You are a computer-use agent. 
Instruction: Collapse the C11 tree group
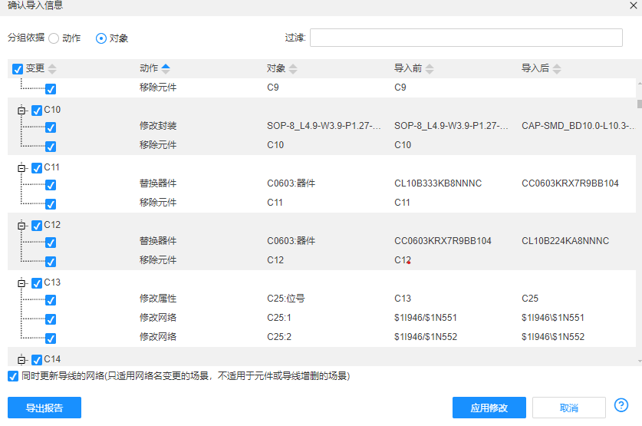pyautogui.click(x=21, y=168)
